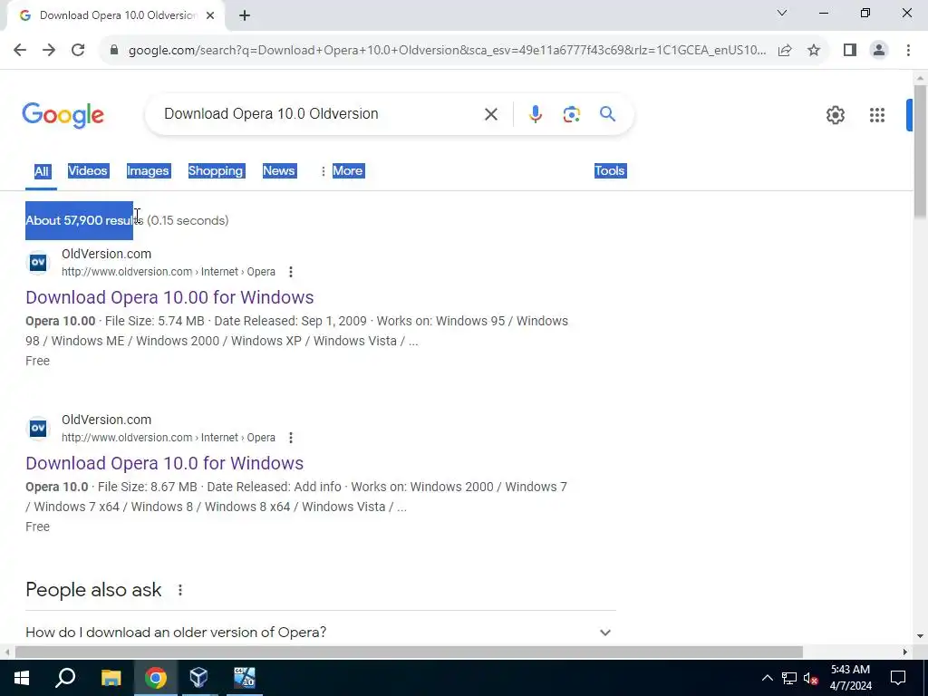928x696 pixels.
Task: Open Windows taskbar search
Action: pos(65,678)
